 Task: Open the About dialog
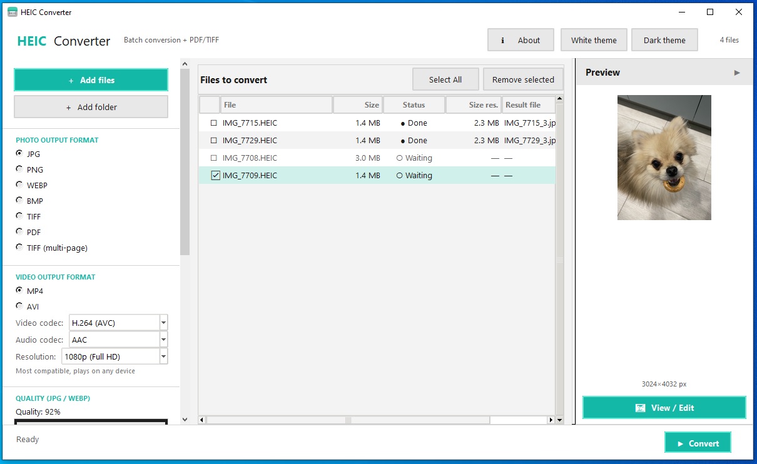pyautogui.click(x=521, y=40)
